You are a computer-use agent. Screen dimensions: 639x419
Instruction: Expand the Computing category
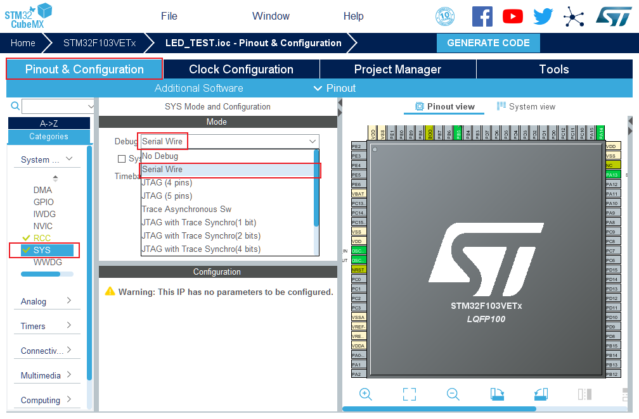tap(69, 399)
